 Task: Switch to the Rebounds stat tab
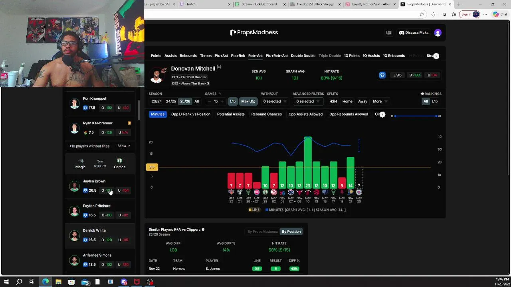[x=188, y=56]
